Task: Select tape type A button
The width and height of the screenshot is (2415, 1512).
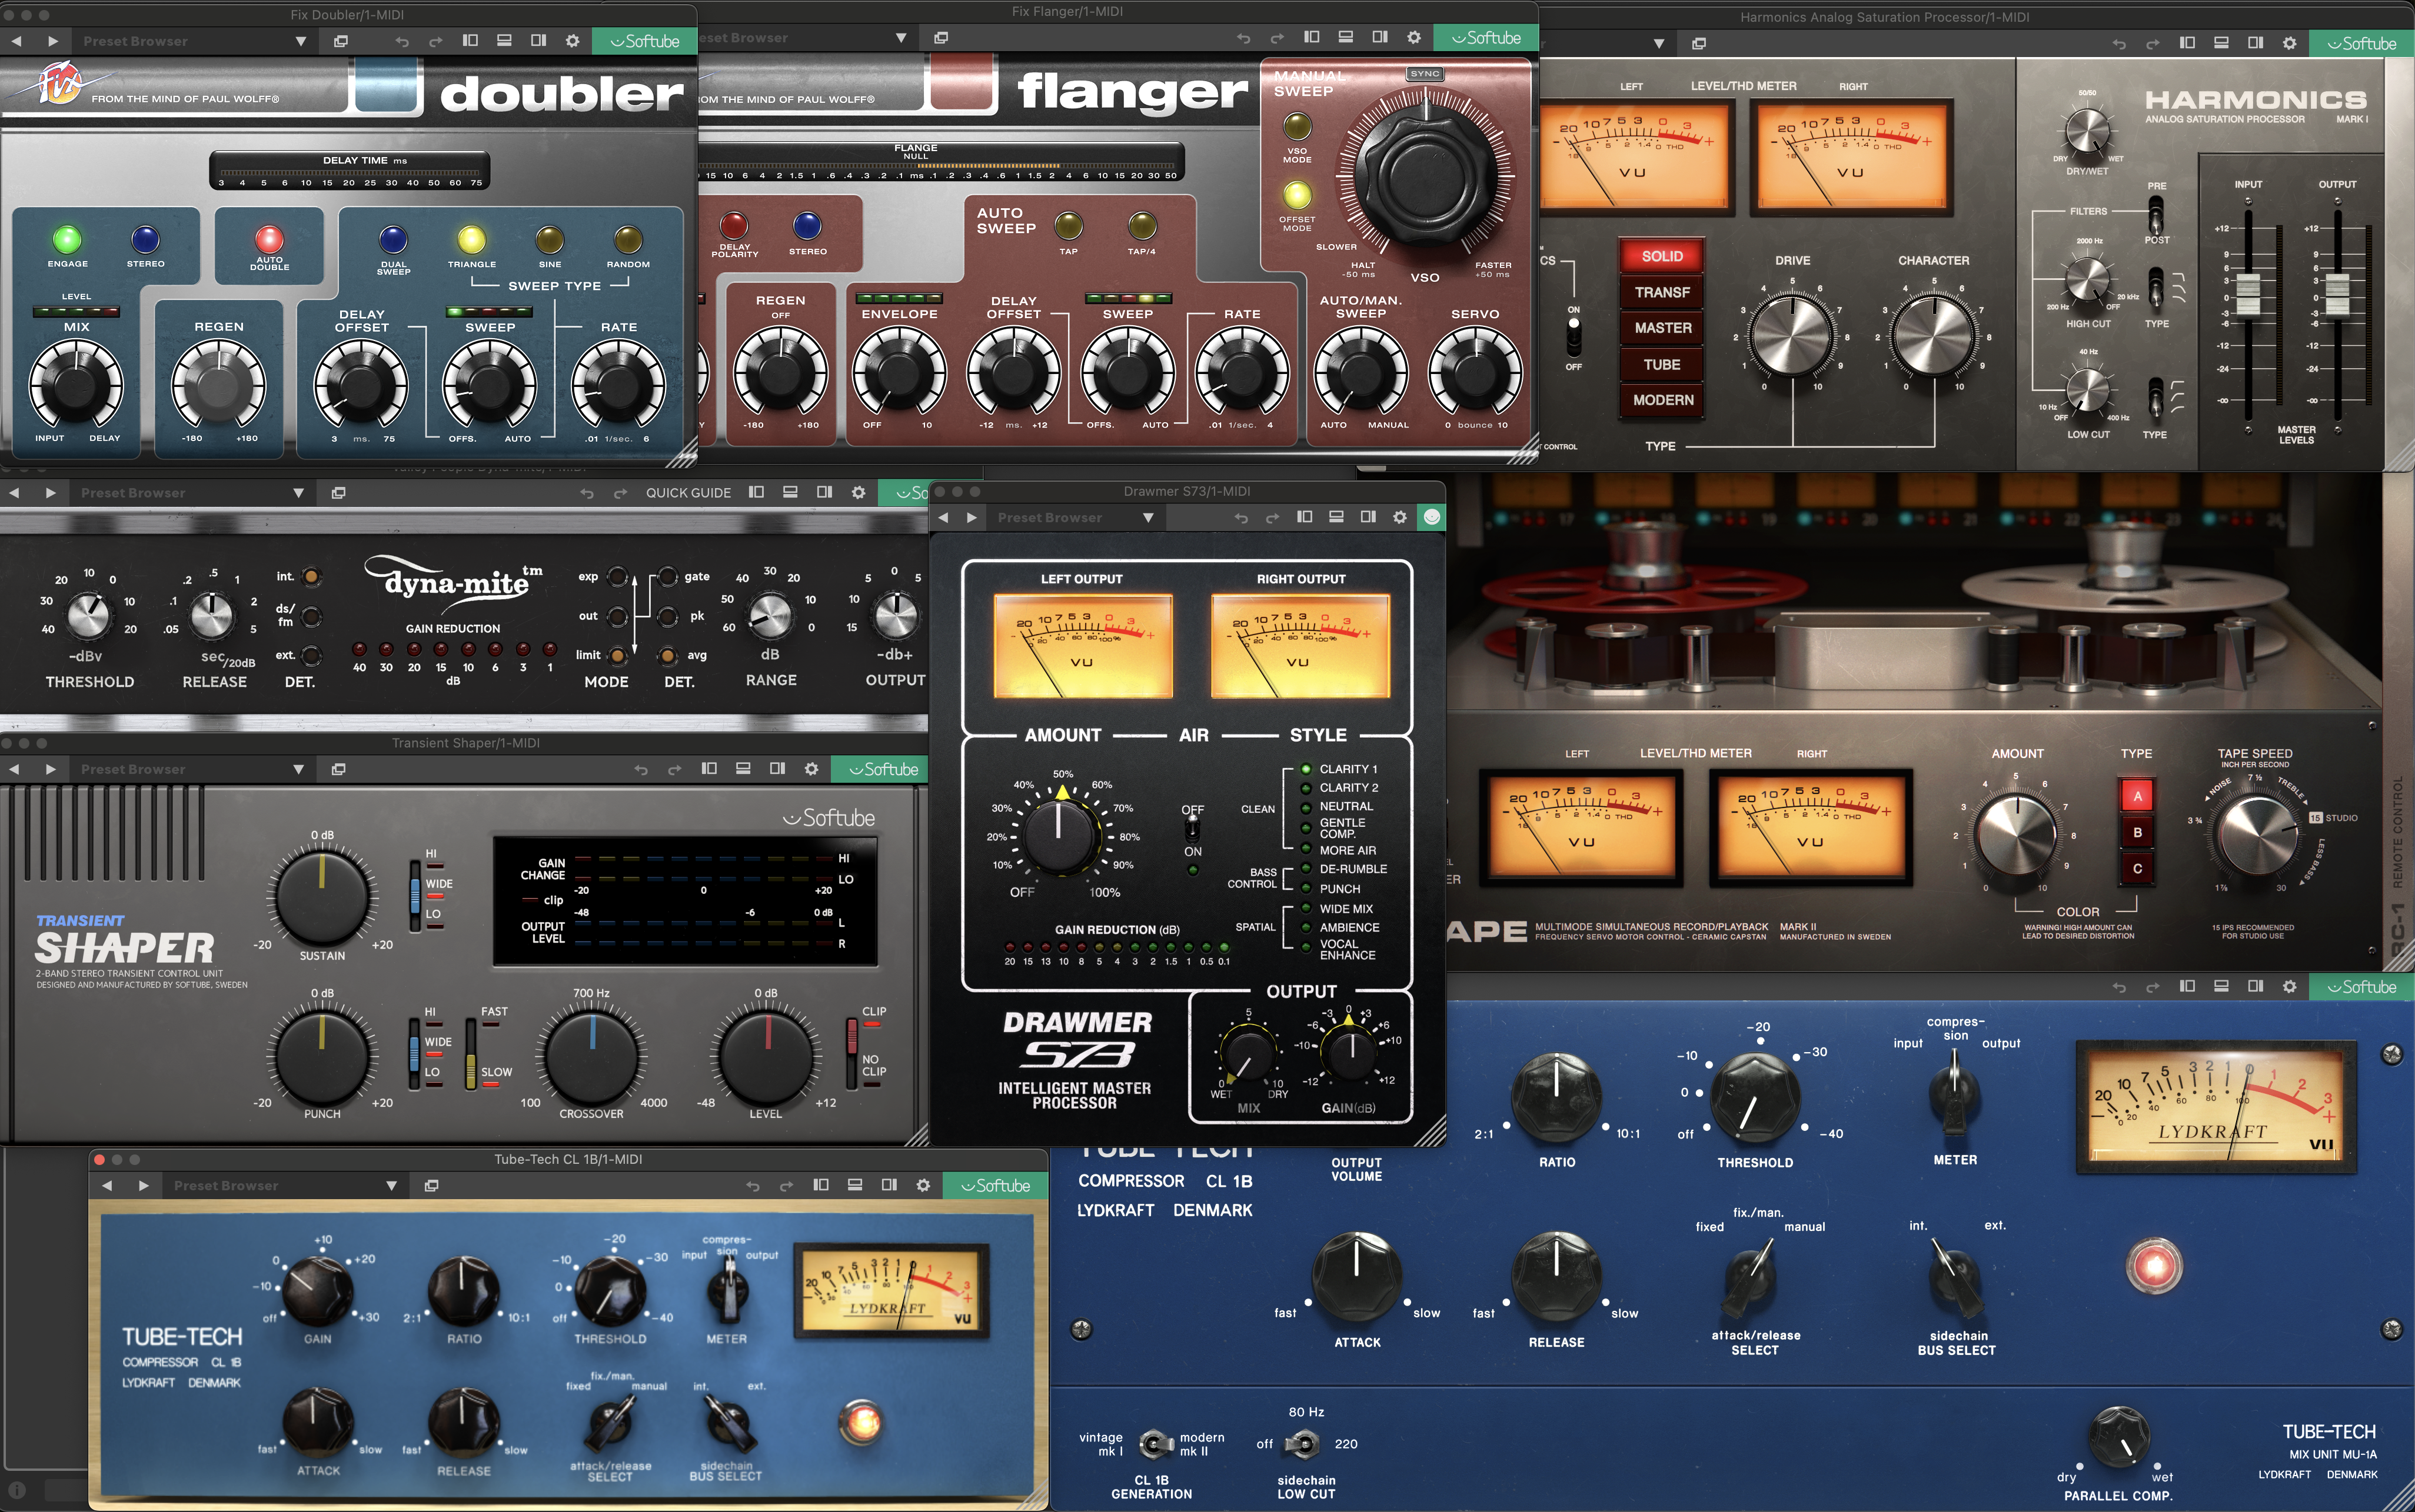Action: (x=2137, y=796)
